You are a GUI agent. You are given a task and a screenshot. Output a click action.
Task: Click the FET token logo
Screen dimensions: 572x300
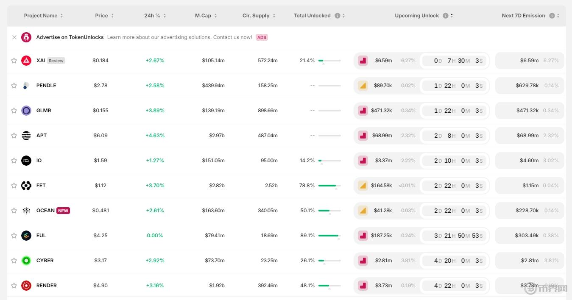pyautogui.click(x=26, y=186)
